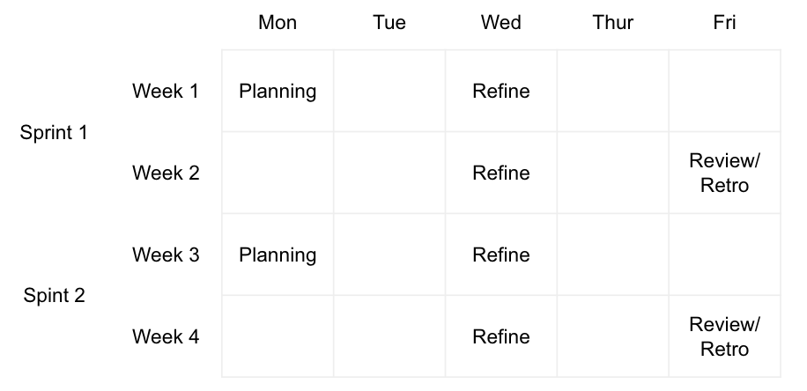Click the Week 4 Review/Retro cell

point(724,336)
